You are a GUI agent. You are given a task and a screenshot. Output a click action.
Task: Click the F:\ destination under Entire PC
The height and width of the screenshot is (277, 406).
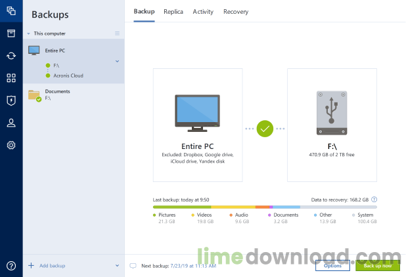point(56,66)
